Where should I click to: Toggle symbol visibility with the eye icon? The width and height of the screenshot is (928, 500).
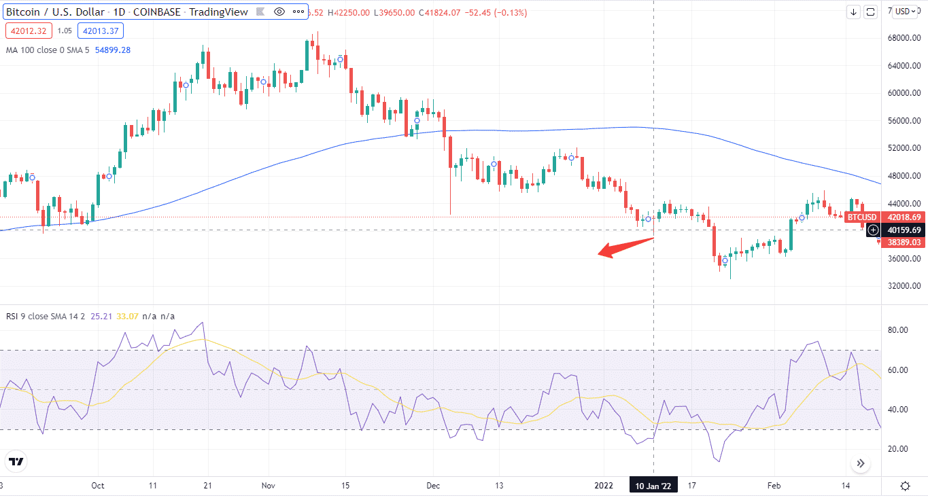point(279,12)
